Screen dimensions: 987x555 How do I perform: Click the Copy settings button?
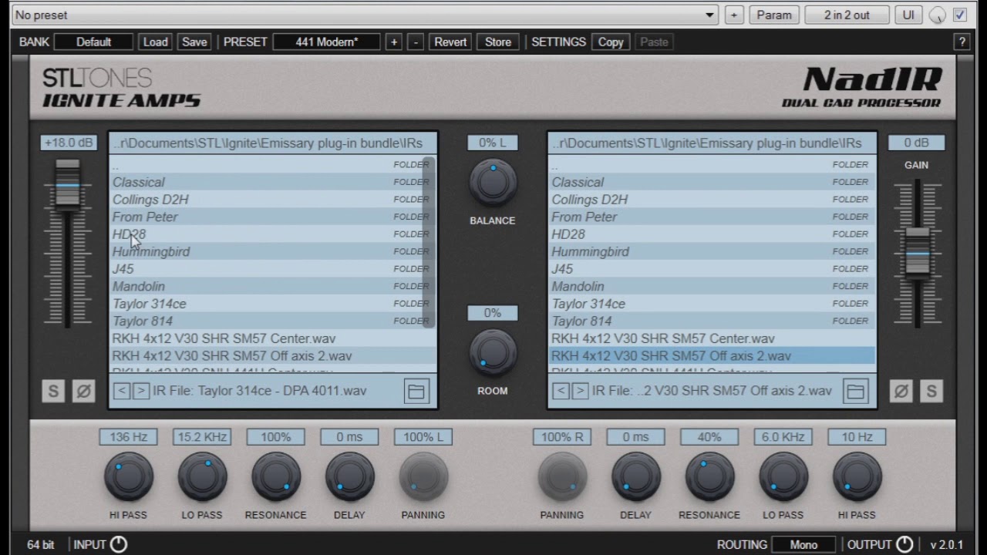coord(611,42)
